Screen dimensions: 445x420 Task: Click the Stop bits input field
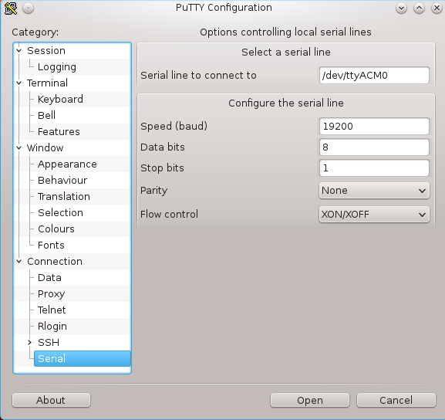pos(374,168)
